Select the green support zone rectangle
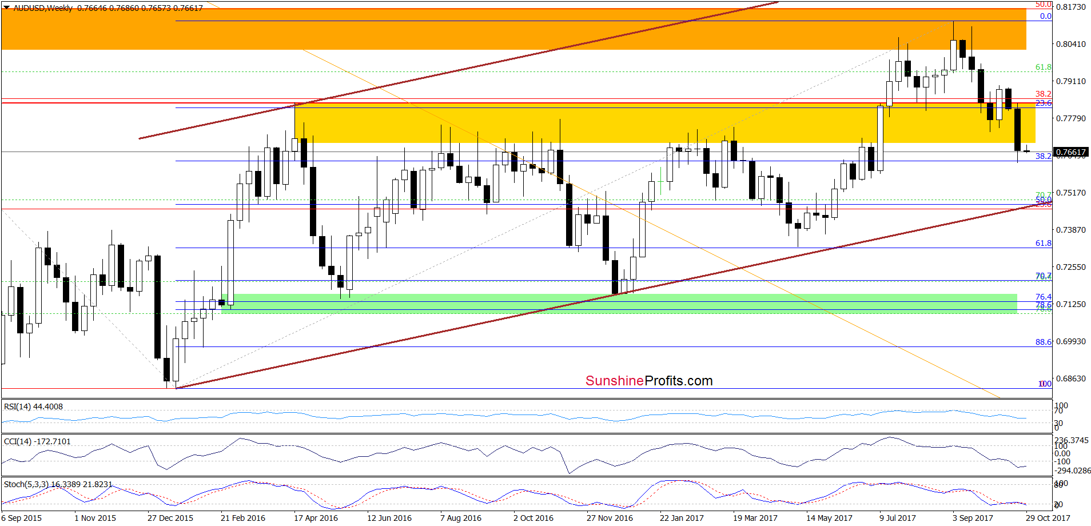The image size is (1091, 526). (619, 304)
